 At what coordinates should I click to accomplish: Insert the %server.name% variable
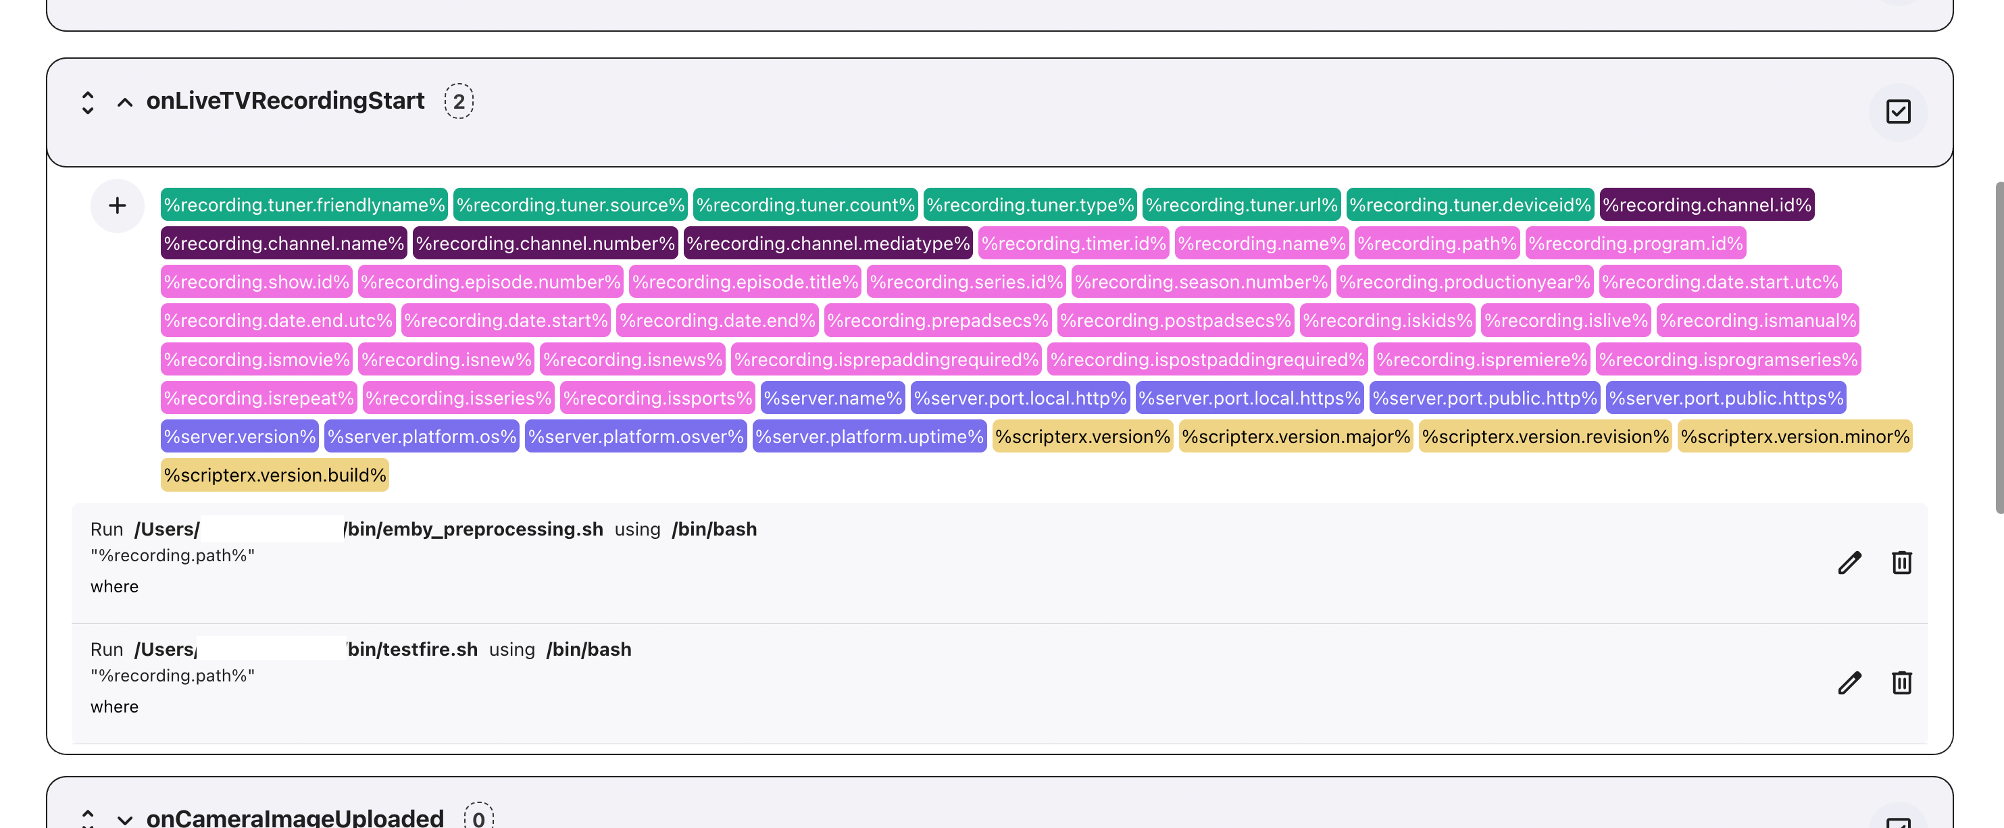coord(832,397)
